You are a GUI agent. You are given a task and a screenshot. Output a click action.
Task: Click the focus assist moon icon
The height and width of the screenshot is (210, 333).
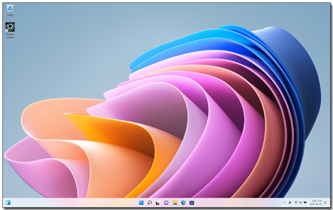pyautogui.click(x=325, y=203)
